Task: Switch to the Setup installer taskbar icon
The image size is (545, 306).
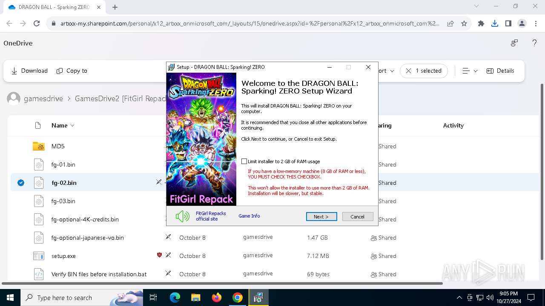Action: [x=258, y=297]
